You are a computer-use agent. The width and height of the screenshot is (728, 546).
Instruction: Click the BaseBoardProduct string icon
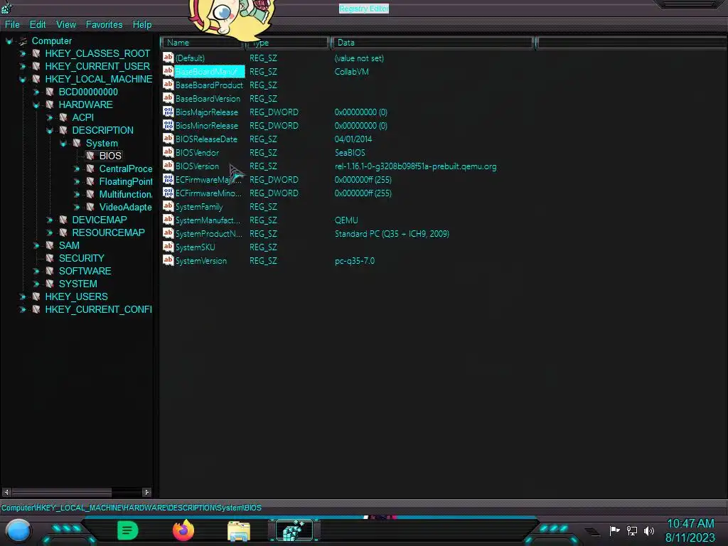click(x=168, y=85)
